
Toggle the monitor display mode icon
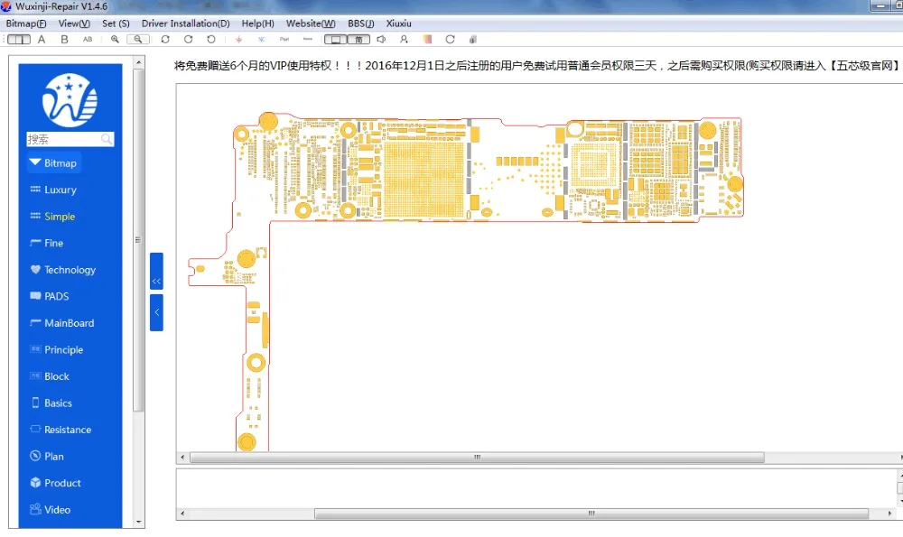coord(334,39)
